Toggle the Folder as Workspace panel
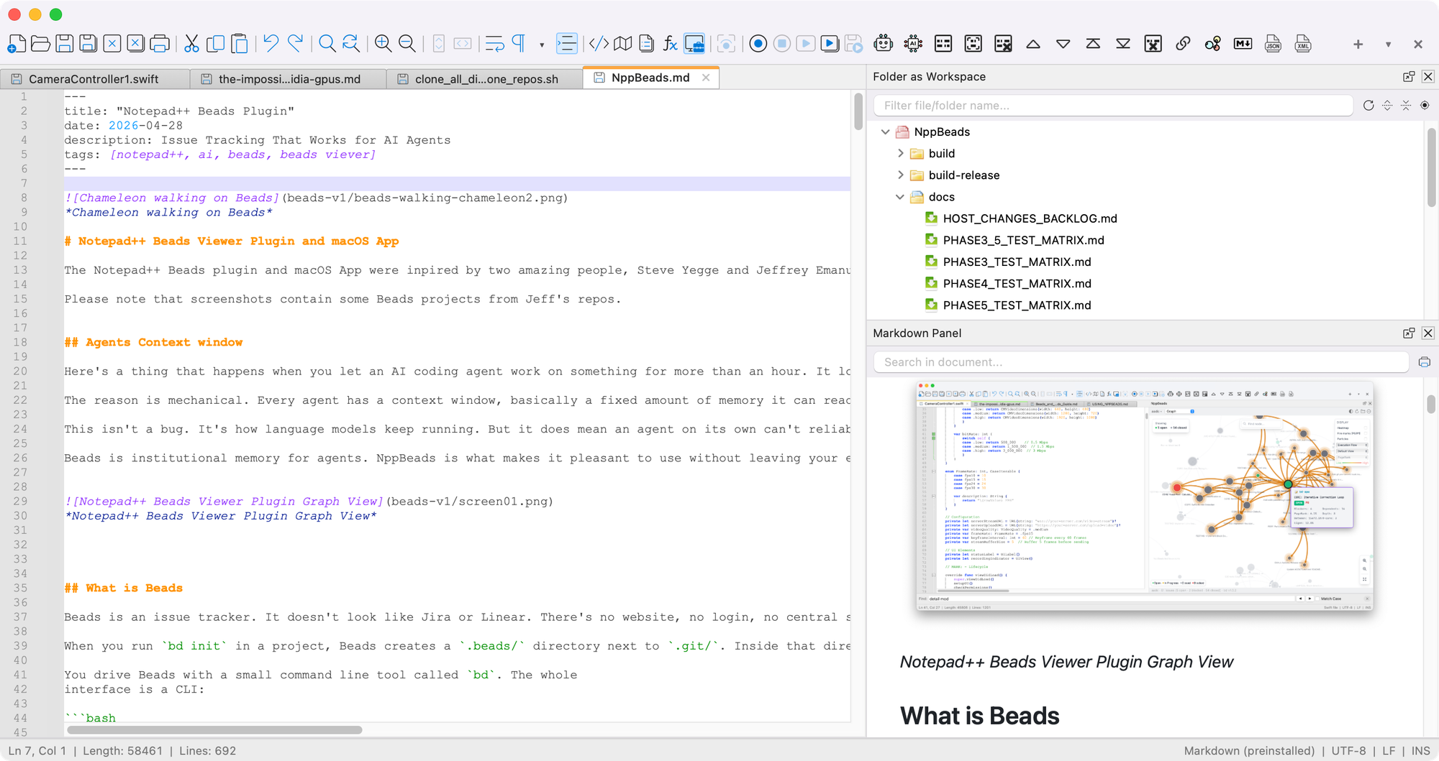Image resolution: width=1439 pixels, height=761 pixels. [694, 44]
